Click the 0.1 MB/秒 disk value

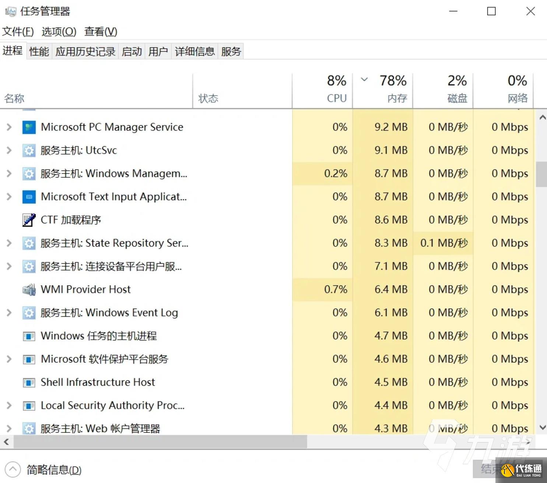click(x=444, y=243)
